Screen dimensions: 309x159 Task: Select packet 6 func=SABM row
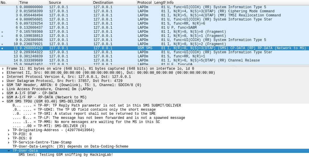(x=155, y=28)
